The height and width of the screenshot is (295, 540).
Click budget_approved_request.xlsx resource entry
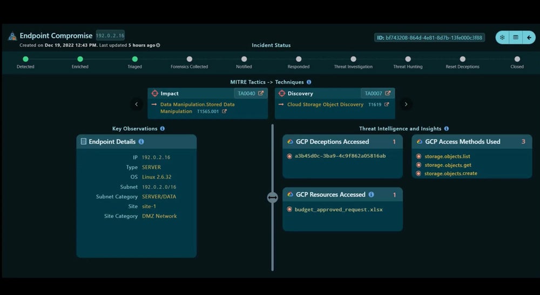coord(339,209)
